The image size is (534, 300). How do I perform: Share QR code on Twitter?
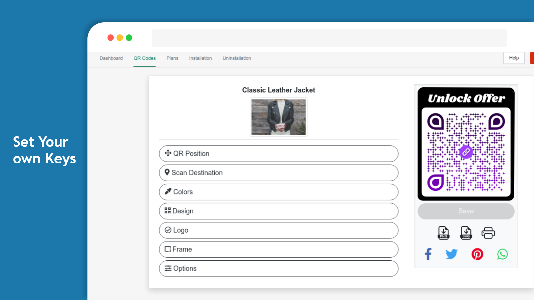point(452,254)
